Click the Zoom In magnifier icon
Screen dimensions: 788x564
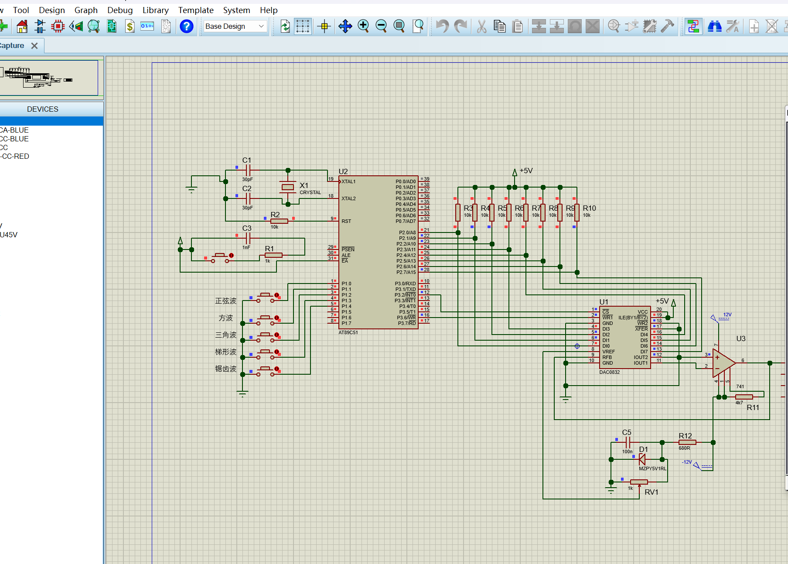click(363, 27)
